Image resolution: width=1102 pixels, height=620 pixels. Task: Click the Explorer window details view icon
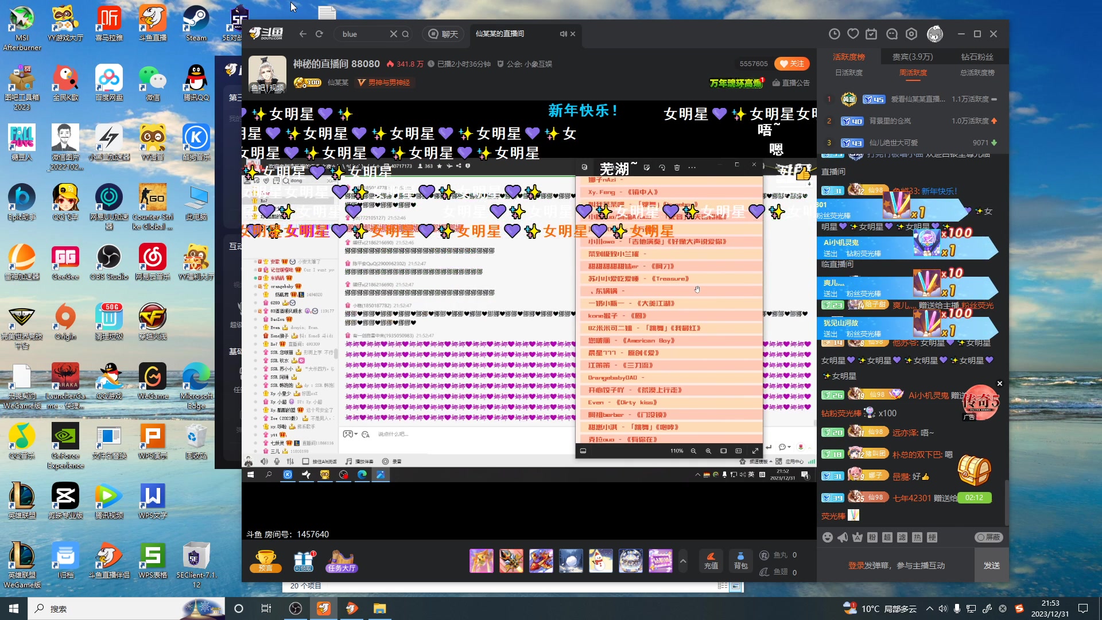tap(723, 586)
